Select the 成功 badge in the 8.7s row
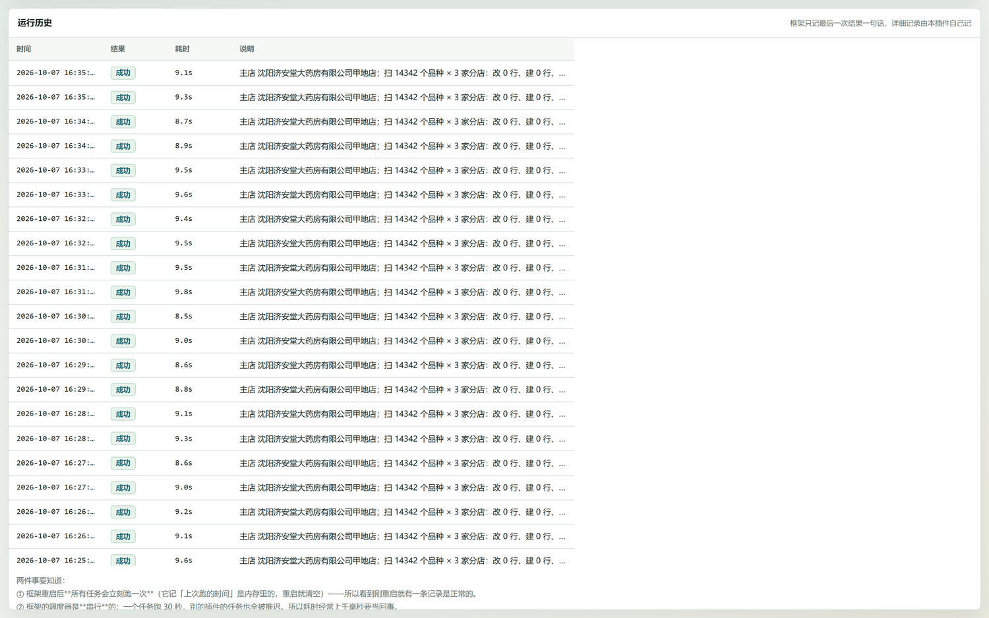989x618 pixels. pos(123,122)
